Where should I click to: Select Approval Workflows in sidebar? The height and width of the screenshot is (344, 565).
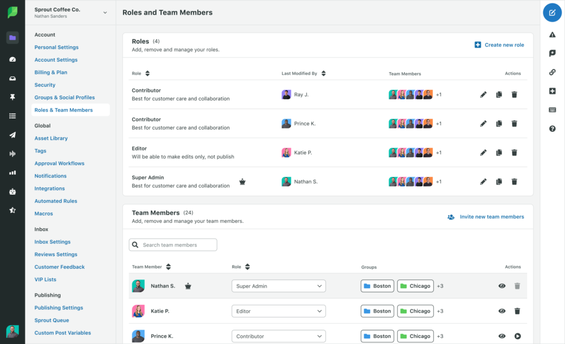tap(60, 163)
